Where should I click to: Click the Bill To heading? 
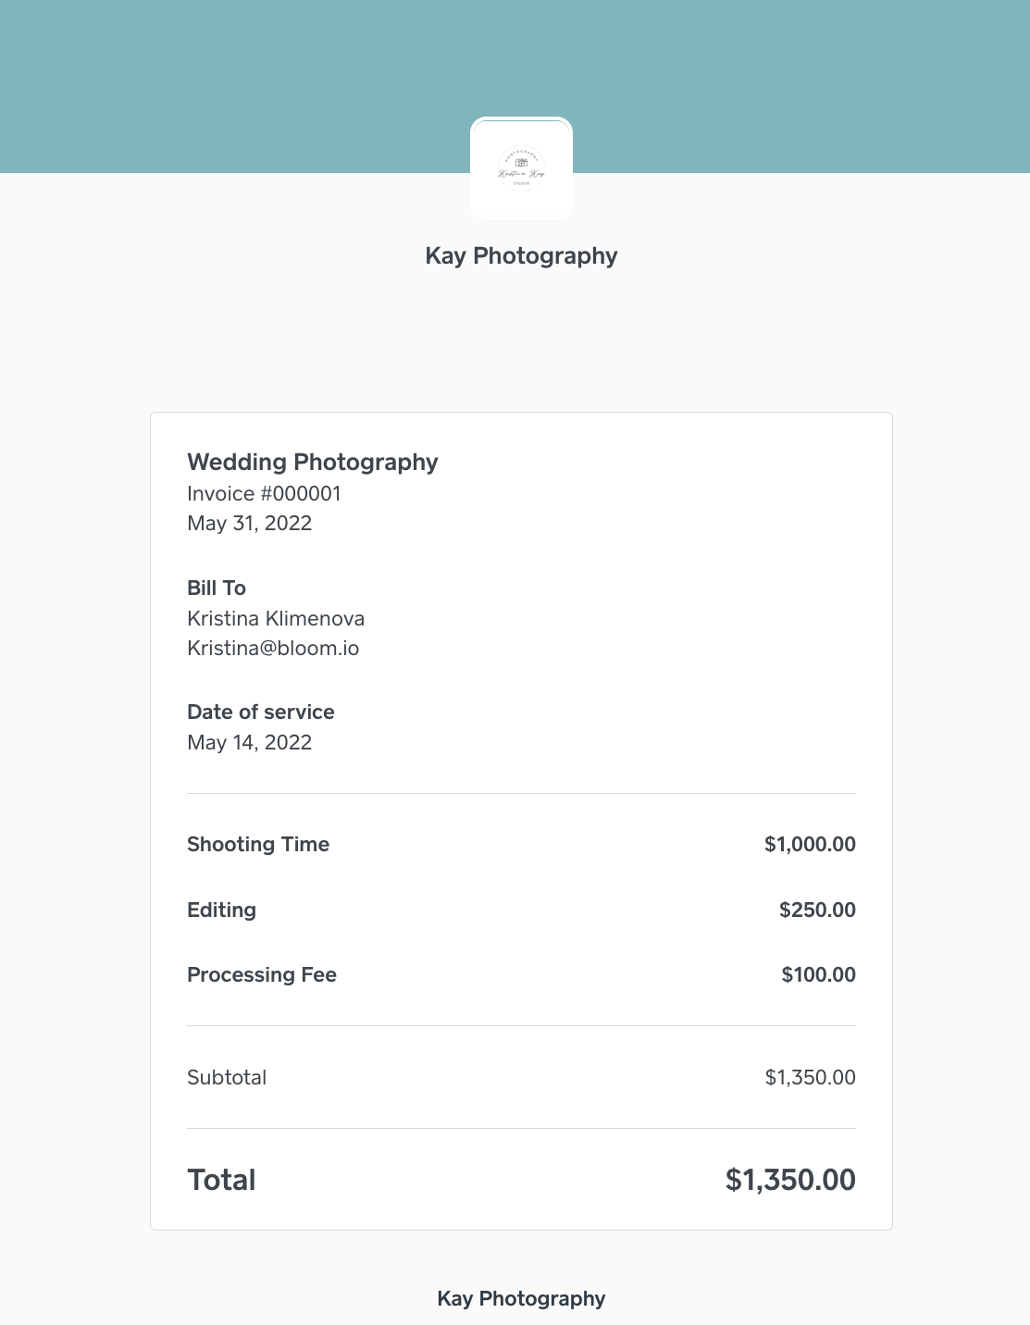(217, 588)
